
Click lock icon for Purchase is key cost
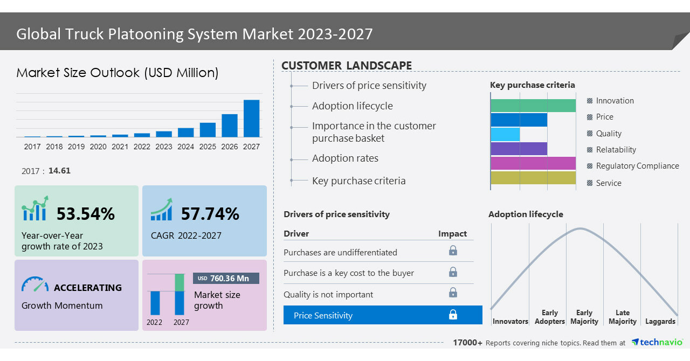[x=453, y=272]
